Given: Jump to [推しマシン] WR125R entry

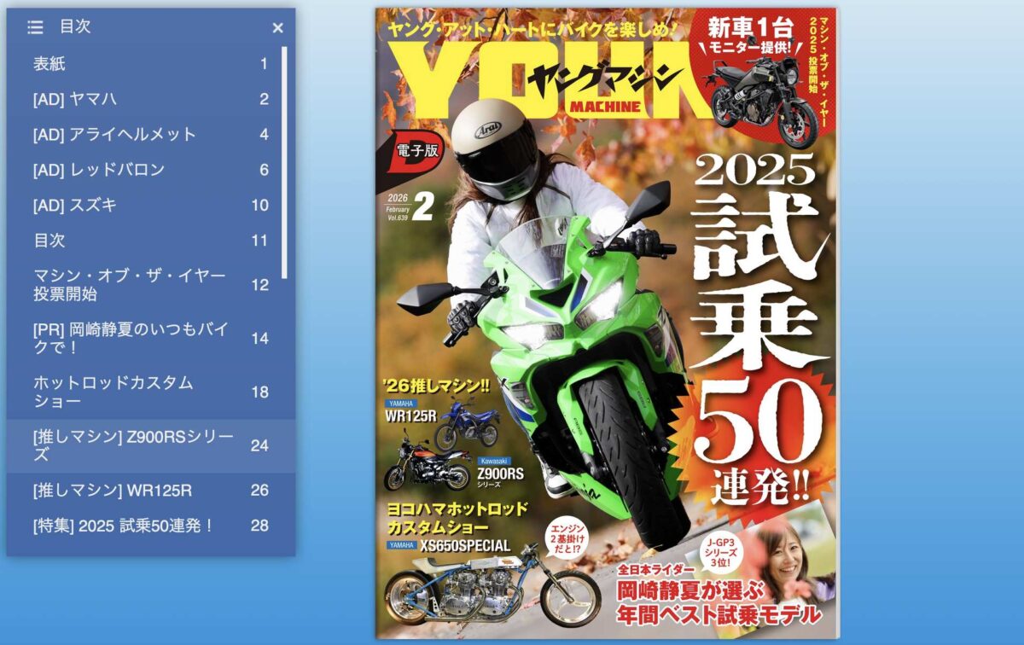Looking at the screenshot, I should pyautogui.click(x=150, y=491).
